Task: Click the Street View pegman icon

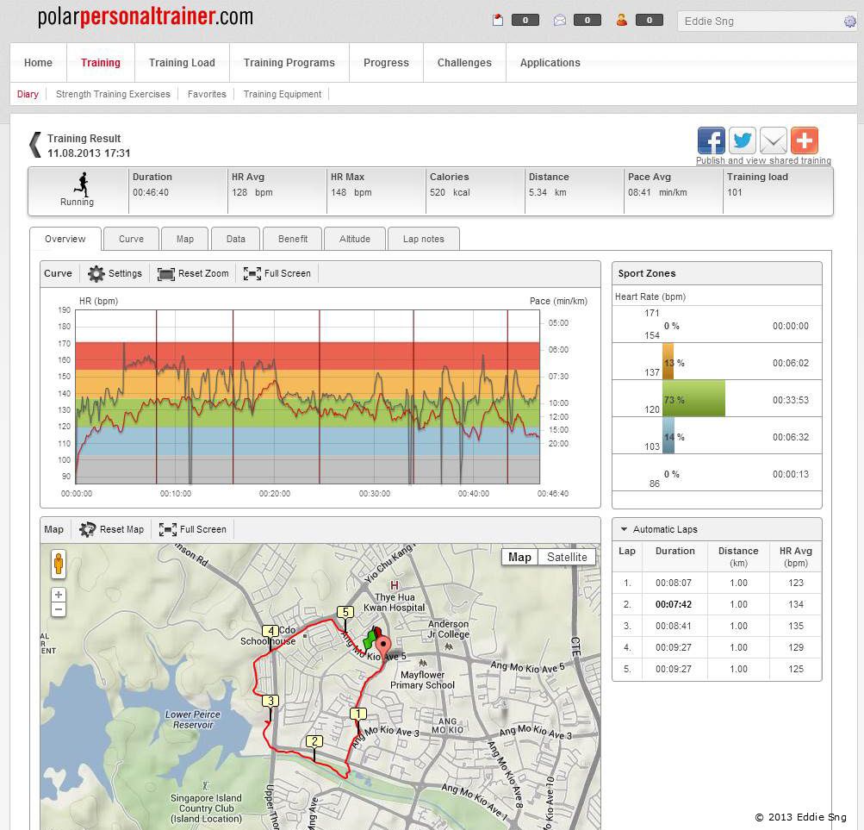Action: (59, 565)
